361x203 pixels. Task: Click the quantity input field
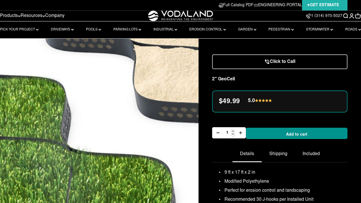coord(229,133)
